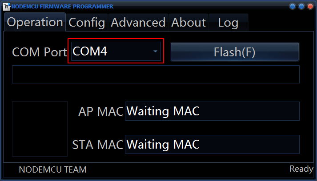Viewport: 317px width, 181px height.
Task: Open the Config tab
Action: [87, 22]
